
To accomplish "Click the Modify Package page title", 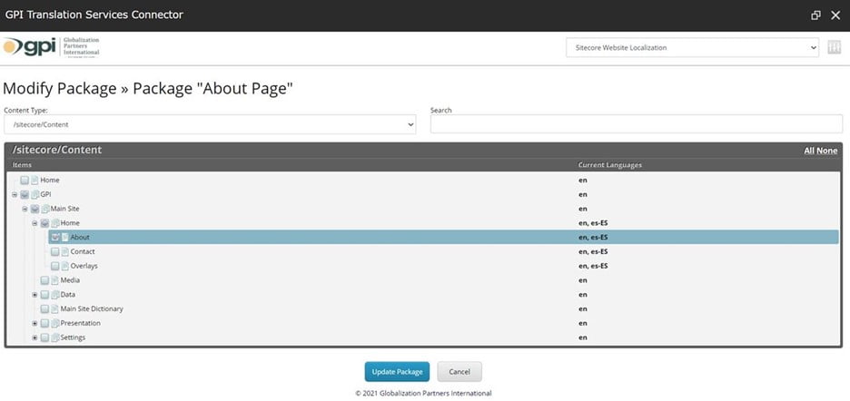I will 148,88.
